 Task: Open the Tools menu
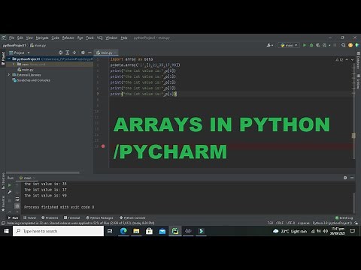[89, 37]
